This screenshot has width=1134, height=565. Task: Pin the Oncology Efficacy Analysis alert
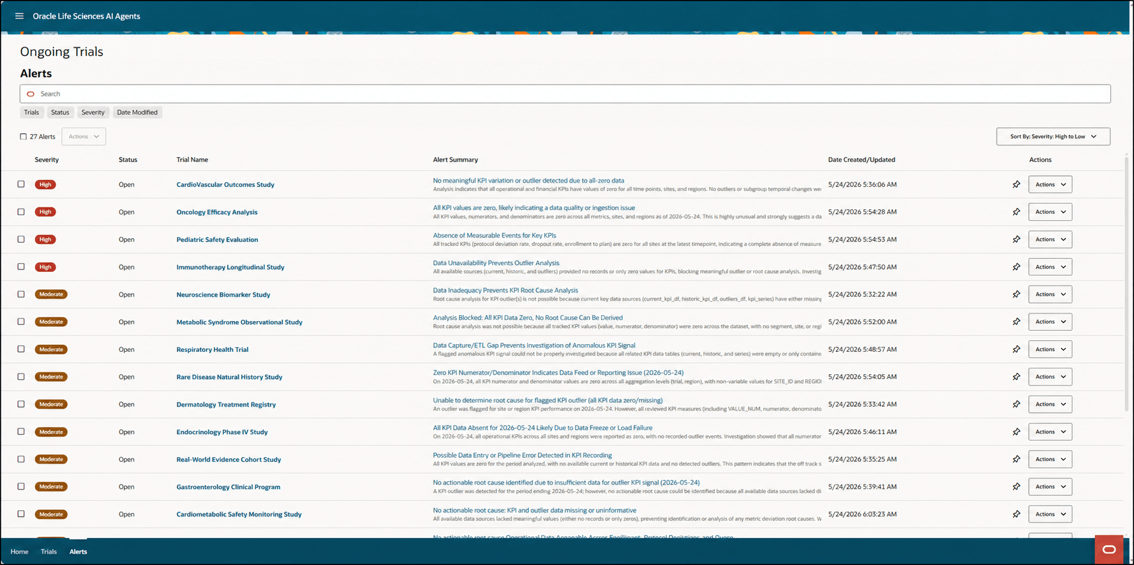(x=1016, y=212)
